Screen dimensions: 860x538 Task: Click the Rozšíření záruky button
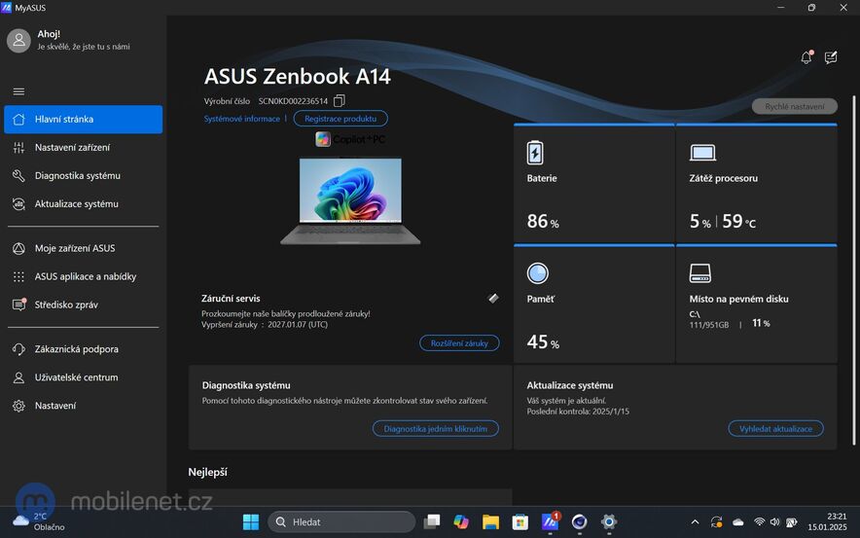click(x=459, y=342)
